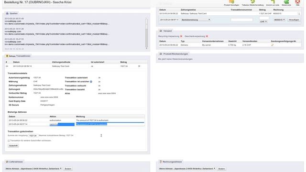This screenshot has height=172, width=306.
Task: Click the Versand truck header icon
Action: pyautogui.click(x=161, y=31)
